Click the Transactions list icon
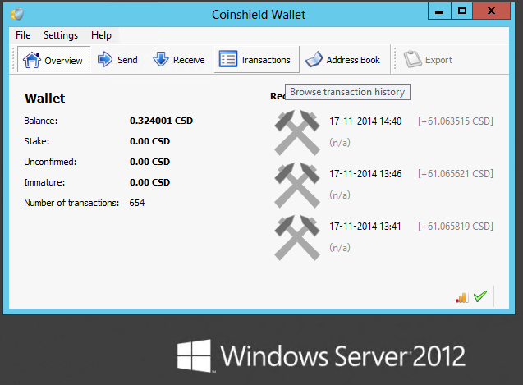 click(228, 59)
